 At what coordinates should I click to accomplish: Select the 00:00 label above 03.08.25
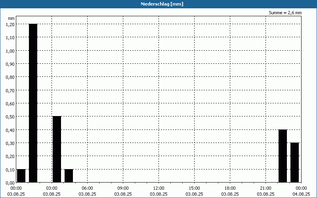[x=16, y=188]
